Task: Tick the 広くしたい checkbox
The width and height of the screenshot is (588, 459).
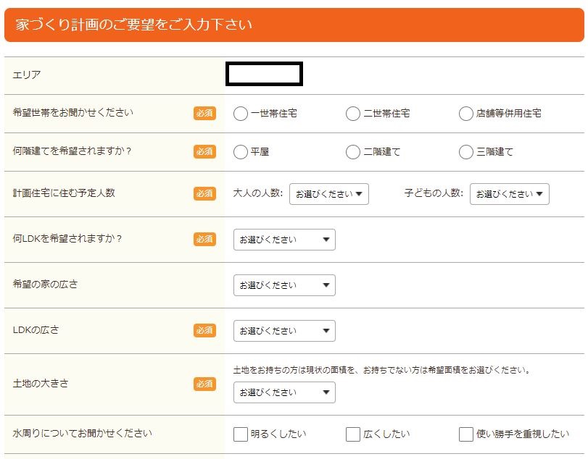Action: 353,434
